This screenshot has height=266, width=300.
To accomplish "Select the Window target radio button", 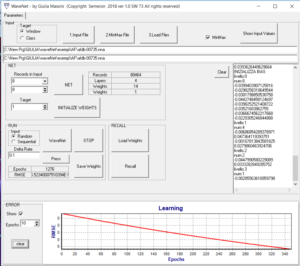I will pyautogui.click(x=22, y=31).
